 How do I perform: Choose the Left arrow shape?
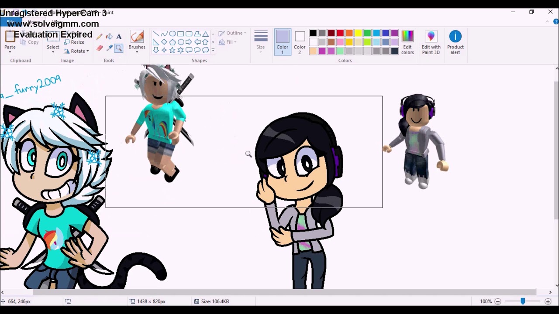coord(197,42)
